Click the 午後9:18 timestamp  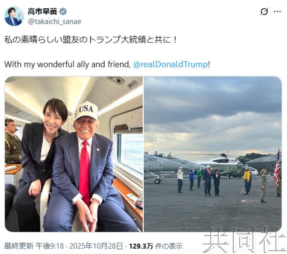50,246
